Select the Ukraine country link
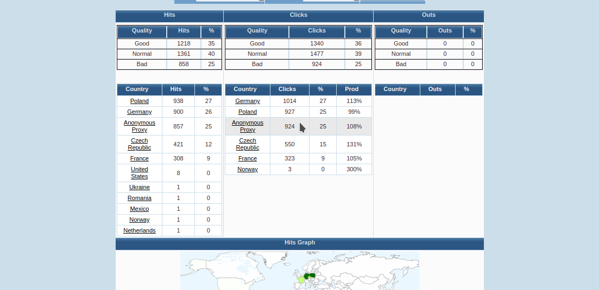The width and height of the screenshot is (599, 290). pyautogui.click(x=140, y=187)
